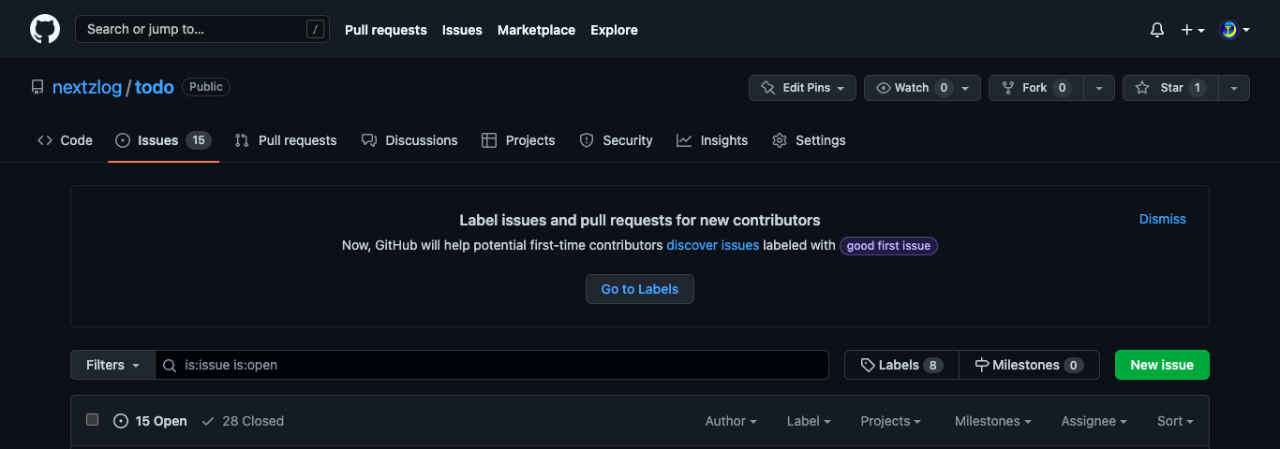Create a New issue

(1162, 365)
